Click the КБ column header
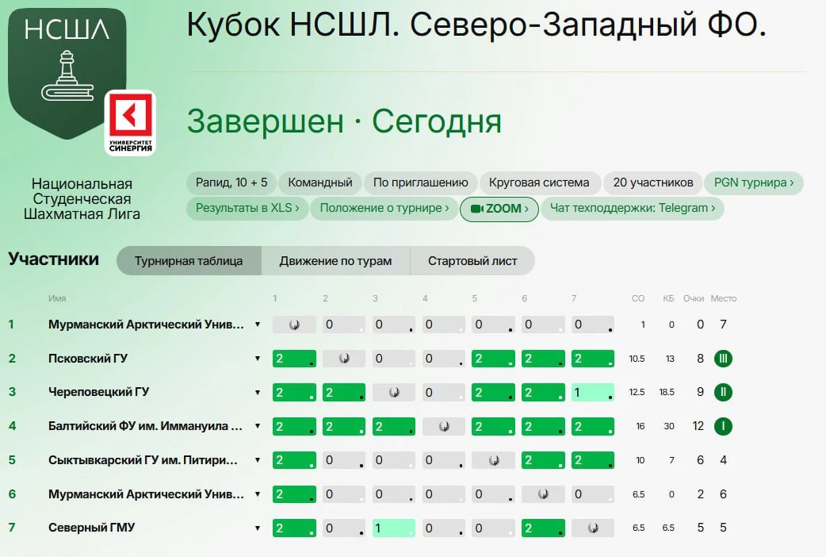Screen dimensions: 826x557 coord(668,298)
